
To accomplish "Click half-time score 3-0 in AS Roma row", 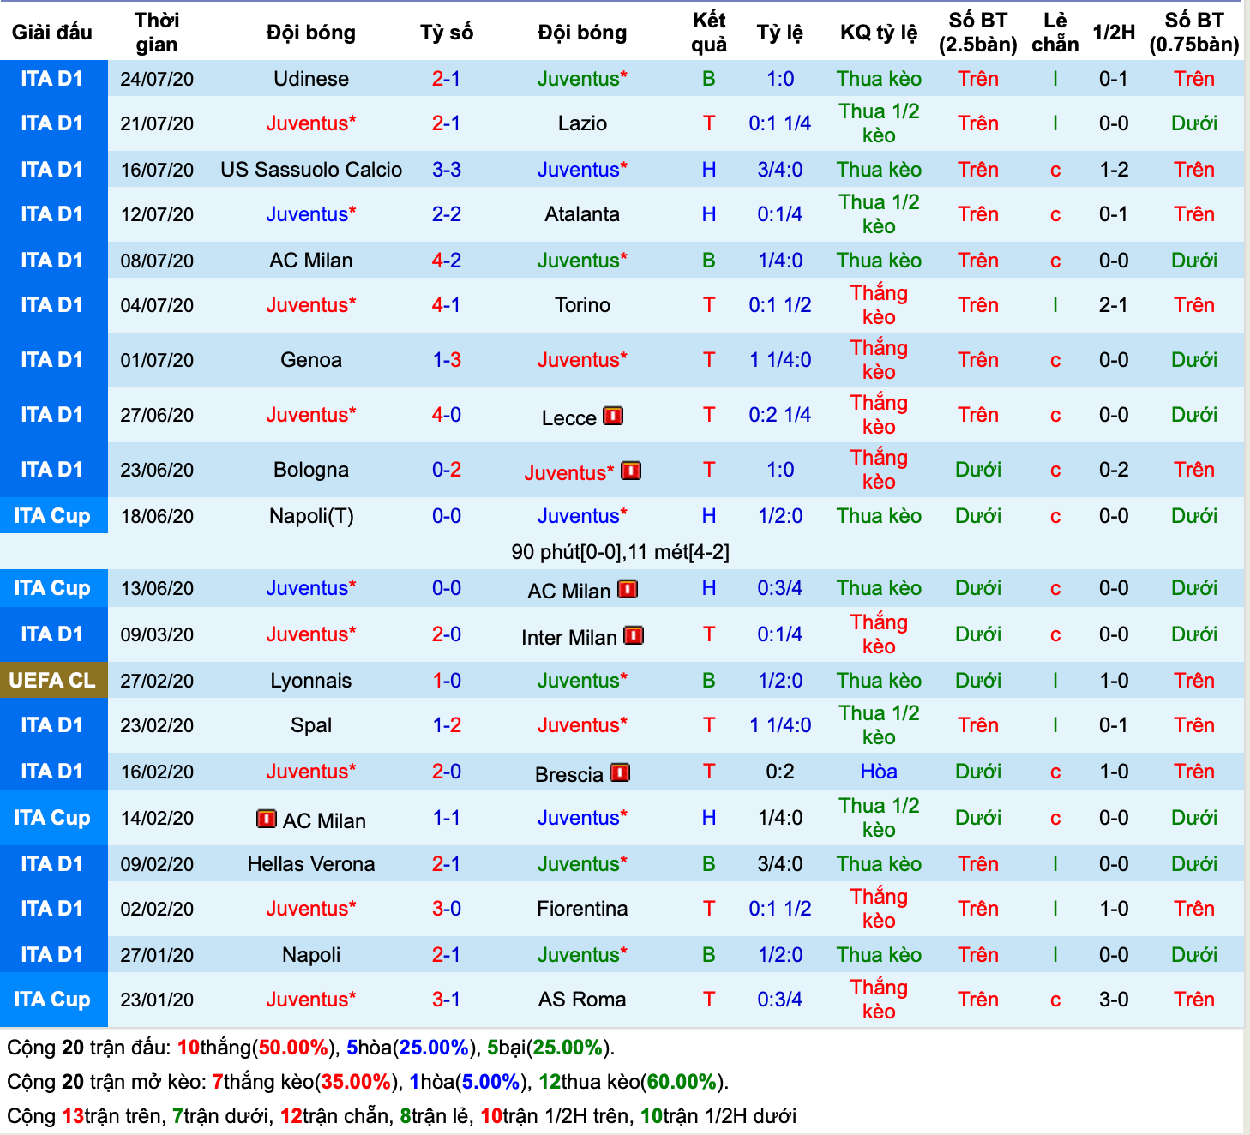I will coord(1114,1000).
